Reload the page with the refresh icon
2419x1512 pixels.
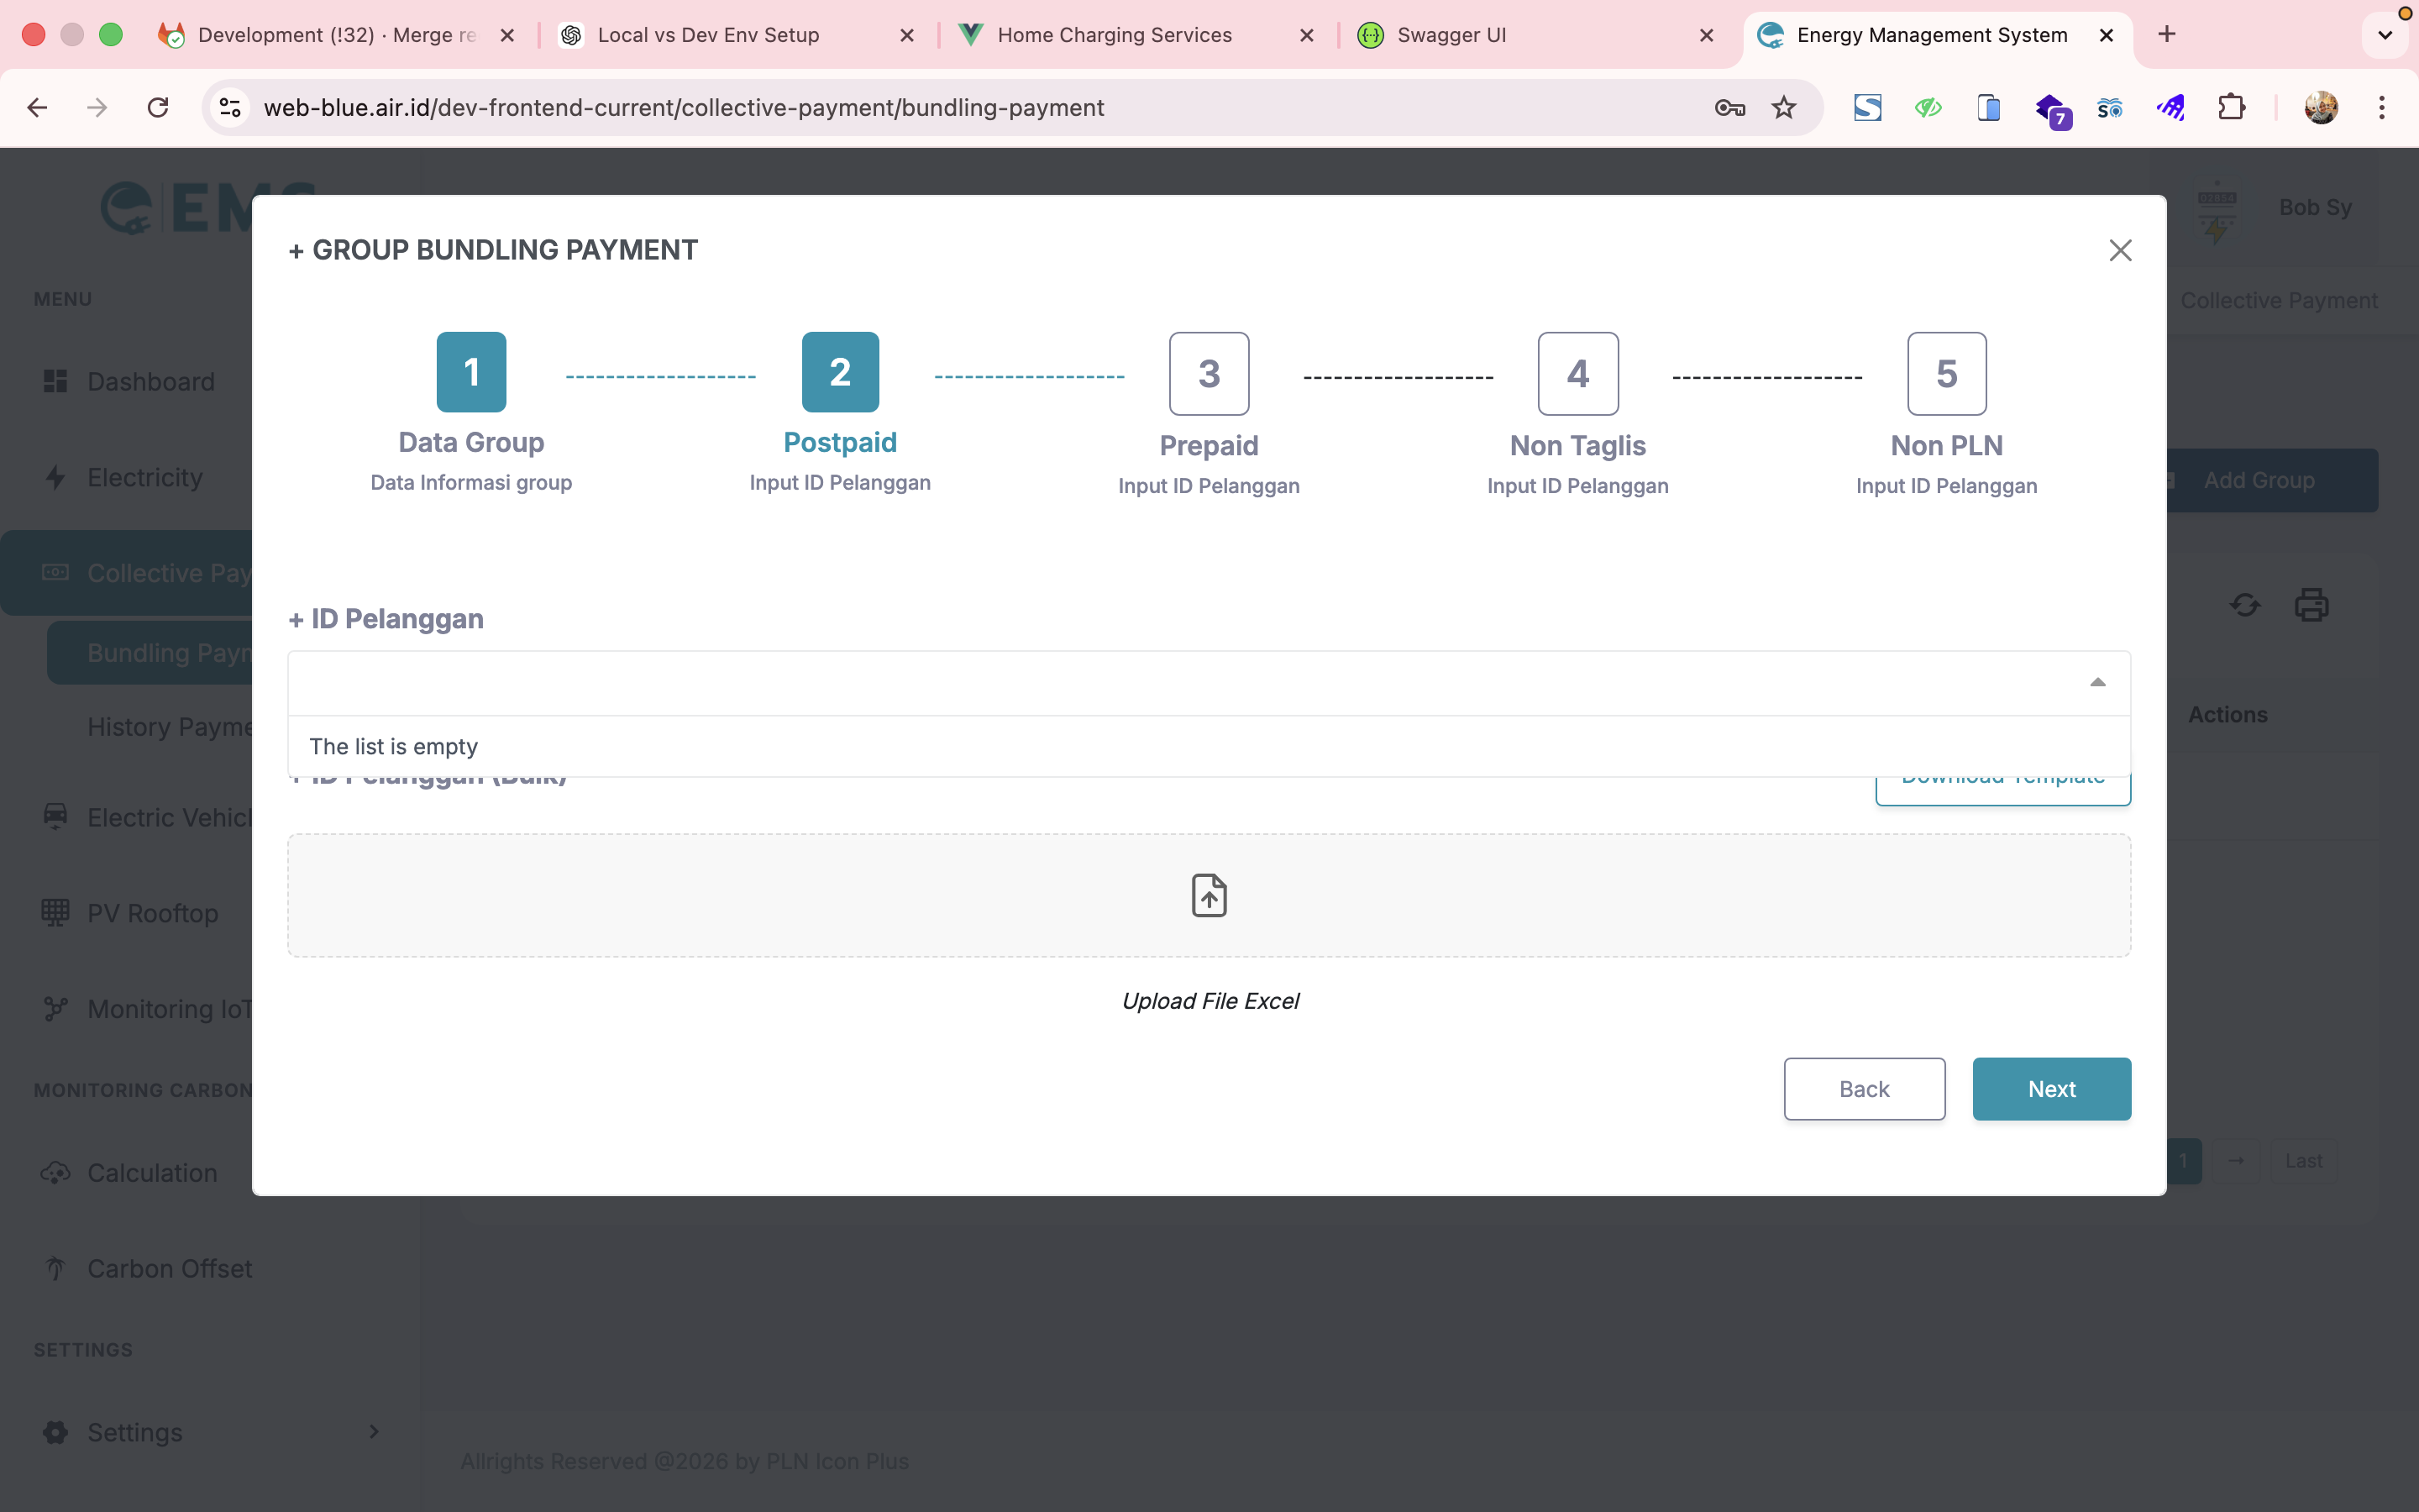coord(158,108)
